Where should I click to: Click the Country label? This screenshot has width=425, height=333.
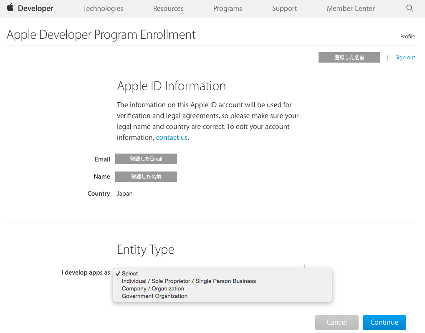tap(99, 194)
